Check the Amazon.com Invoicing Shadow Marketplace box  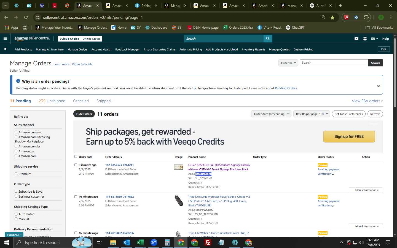click(16, 137)
